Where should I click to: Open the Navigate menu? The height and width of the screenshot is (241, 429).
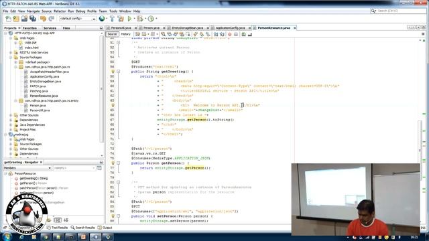[33, 11]
